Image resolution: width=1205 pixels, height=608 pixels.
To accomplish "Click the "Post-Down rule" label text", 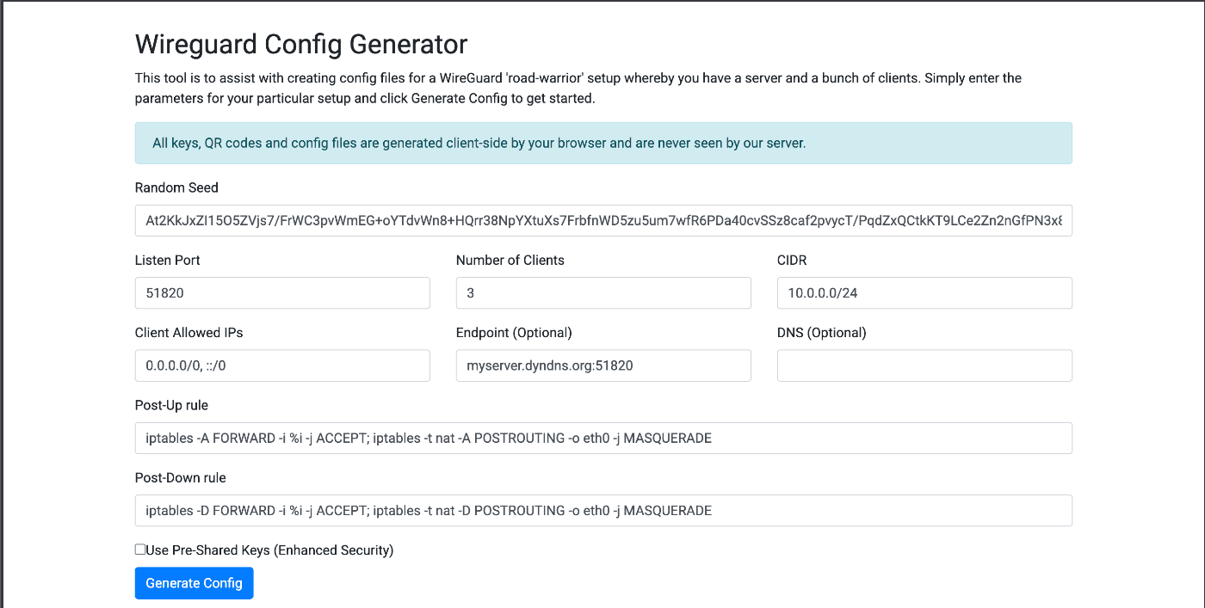I will pyautogui.click(x=180, y=477).
